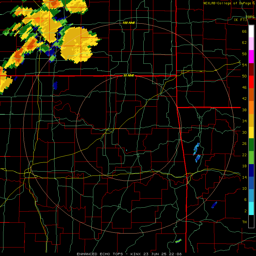Select the magenta band in the color scale

coord(251,57)
